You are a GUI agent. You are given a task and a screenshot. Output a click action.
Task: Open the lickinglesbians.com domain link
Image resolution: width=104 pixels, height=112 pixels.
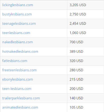click(x=18, y=5)
